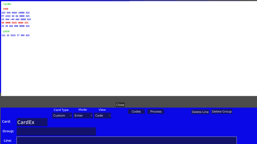Expand the Mode dropdown showing Enter
This screenshot has height=144, width=257.
pyautogui.click(x=83, y=115)
